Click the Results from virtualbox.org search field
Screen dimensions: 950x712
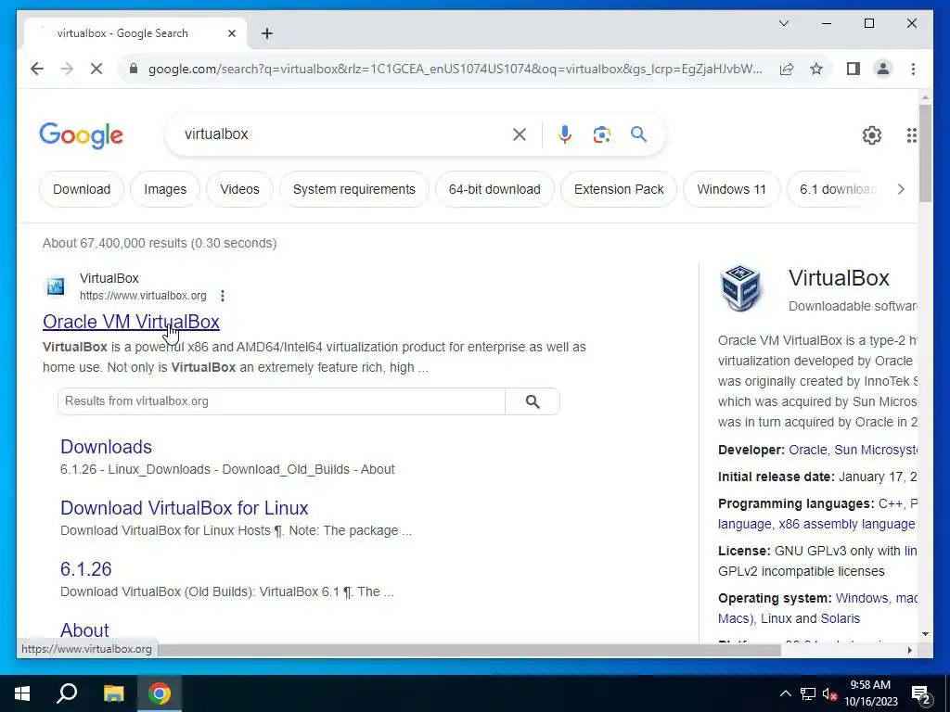point(281,401)
